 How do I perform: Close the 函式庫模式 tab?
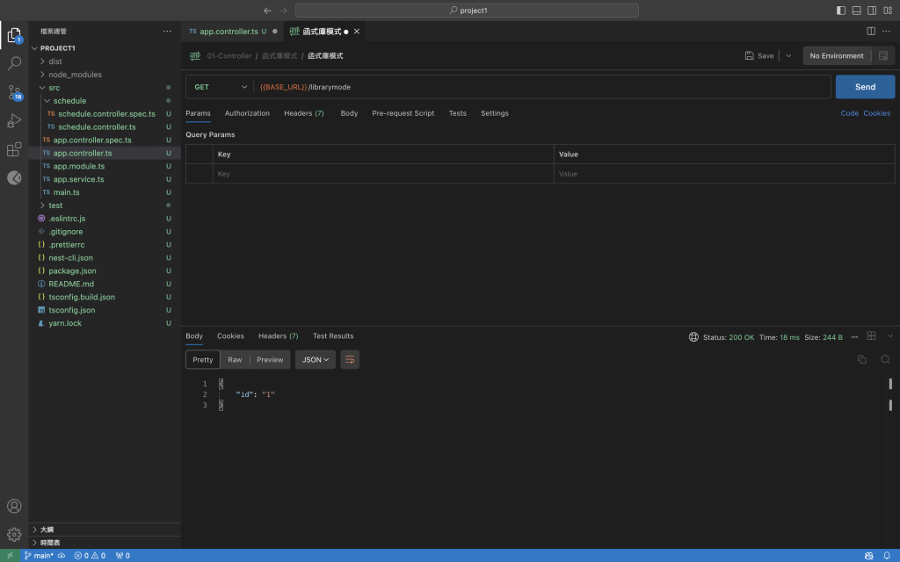(x=357, y=32)
